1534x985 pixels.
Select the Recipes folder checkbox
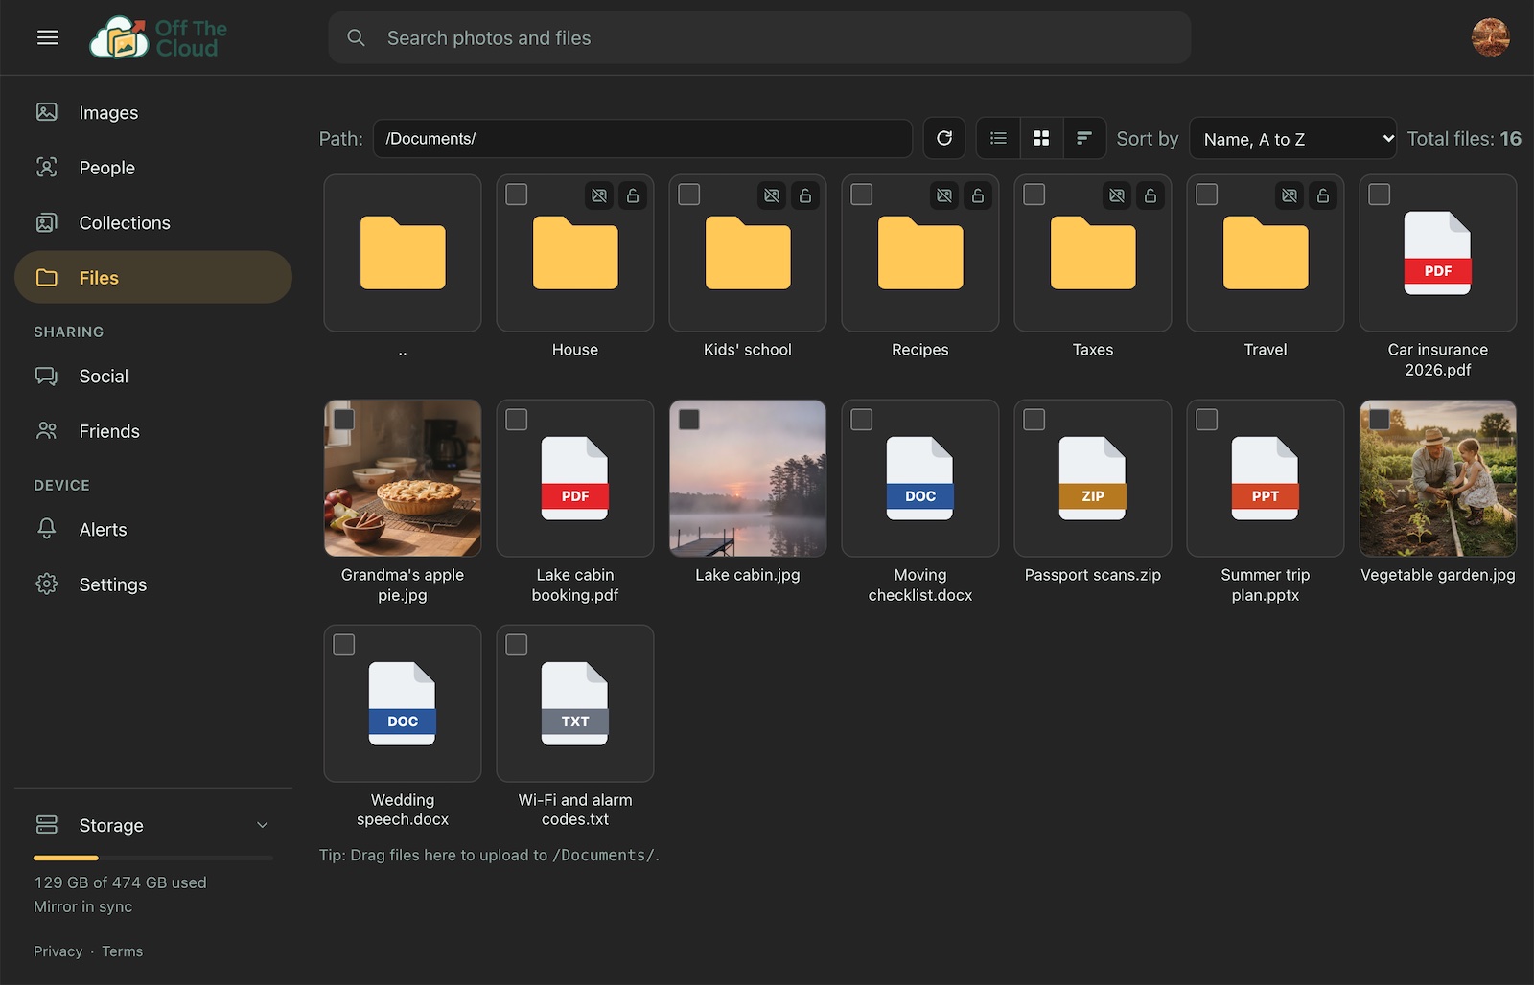862,195
